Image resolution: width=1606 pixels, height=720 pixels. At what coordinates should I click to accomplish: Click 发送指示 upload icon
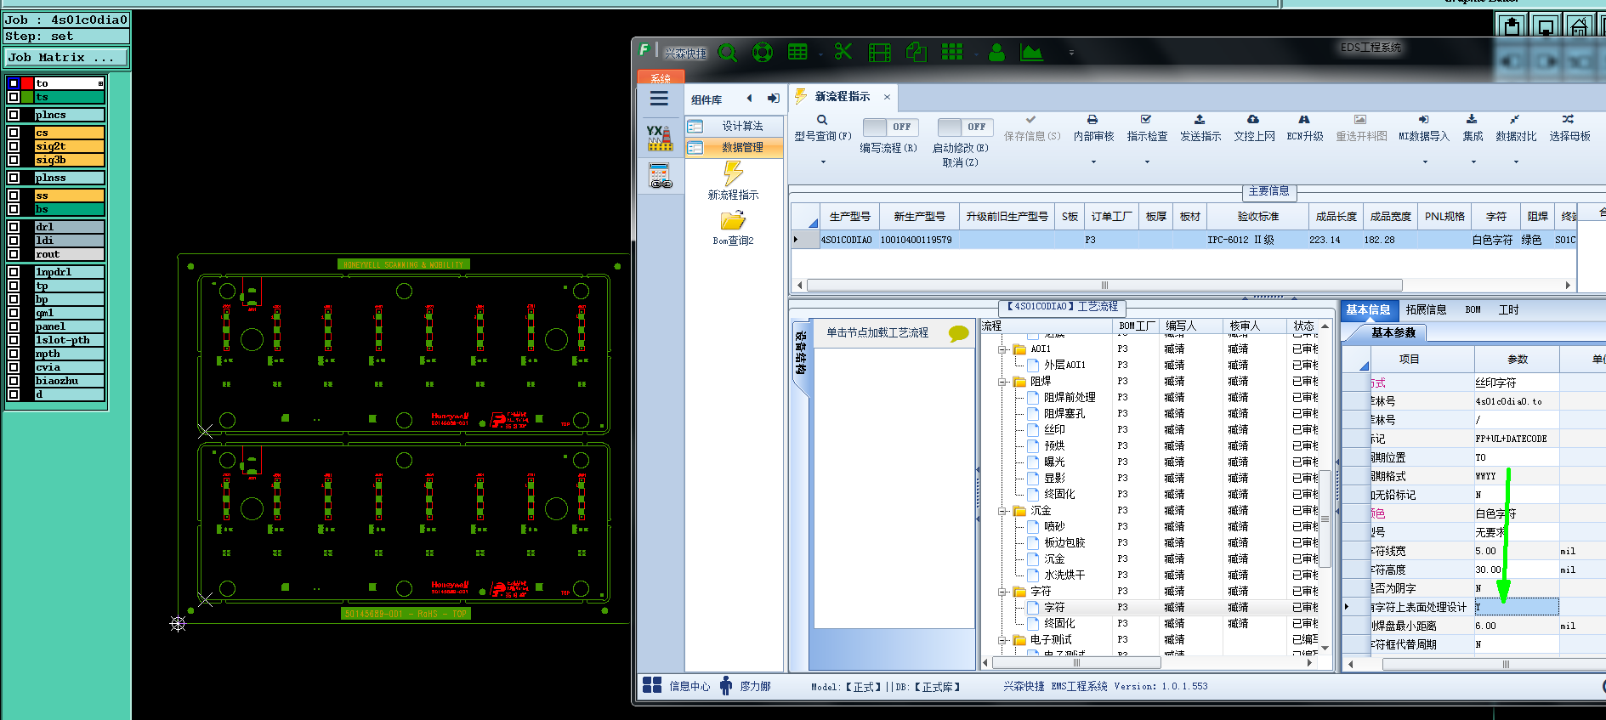pyautogui.click(x=1200, y=120)
